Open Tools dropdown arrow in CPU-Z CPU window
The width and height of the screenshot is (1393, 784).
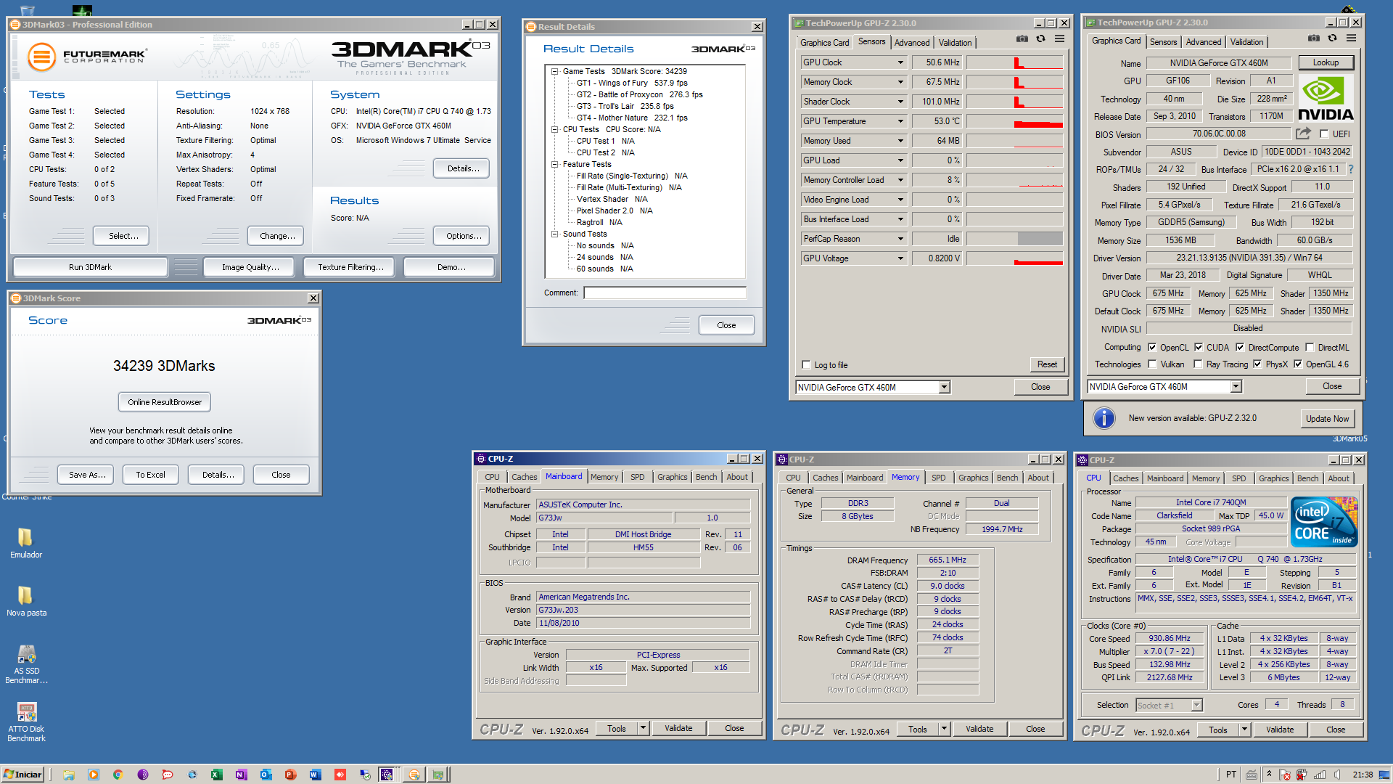coord(1244,730)
